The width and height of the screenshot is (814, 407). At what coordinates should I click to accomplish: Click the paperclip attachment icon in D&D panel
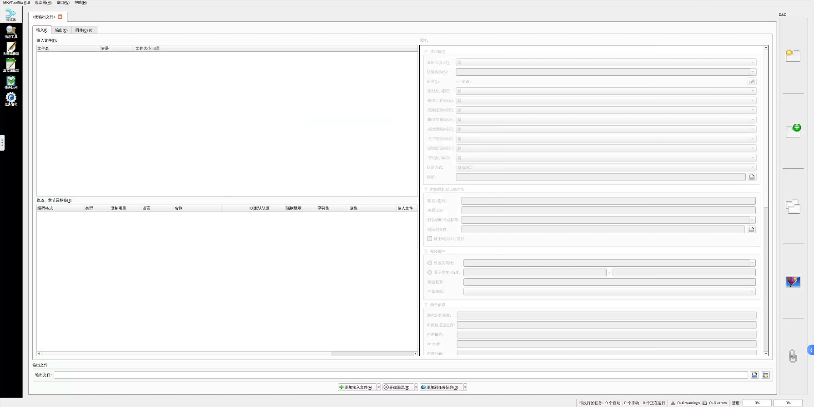tap(793, 356)
